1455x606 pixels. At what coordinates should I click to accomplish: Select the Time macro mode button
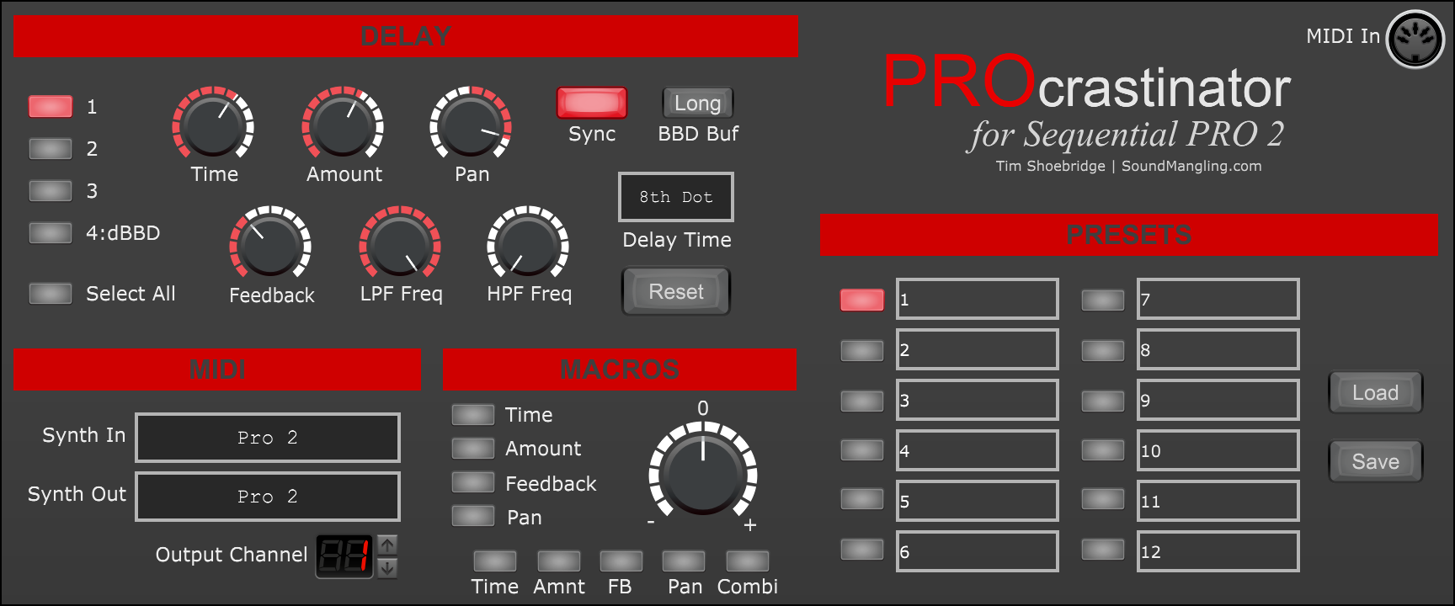point(495,561)
